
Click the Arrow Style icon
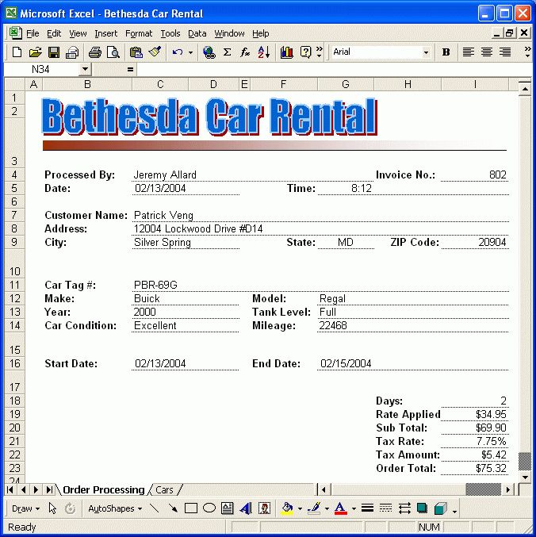point(404,508)
